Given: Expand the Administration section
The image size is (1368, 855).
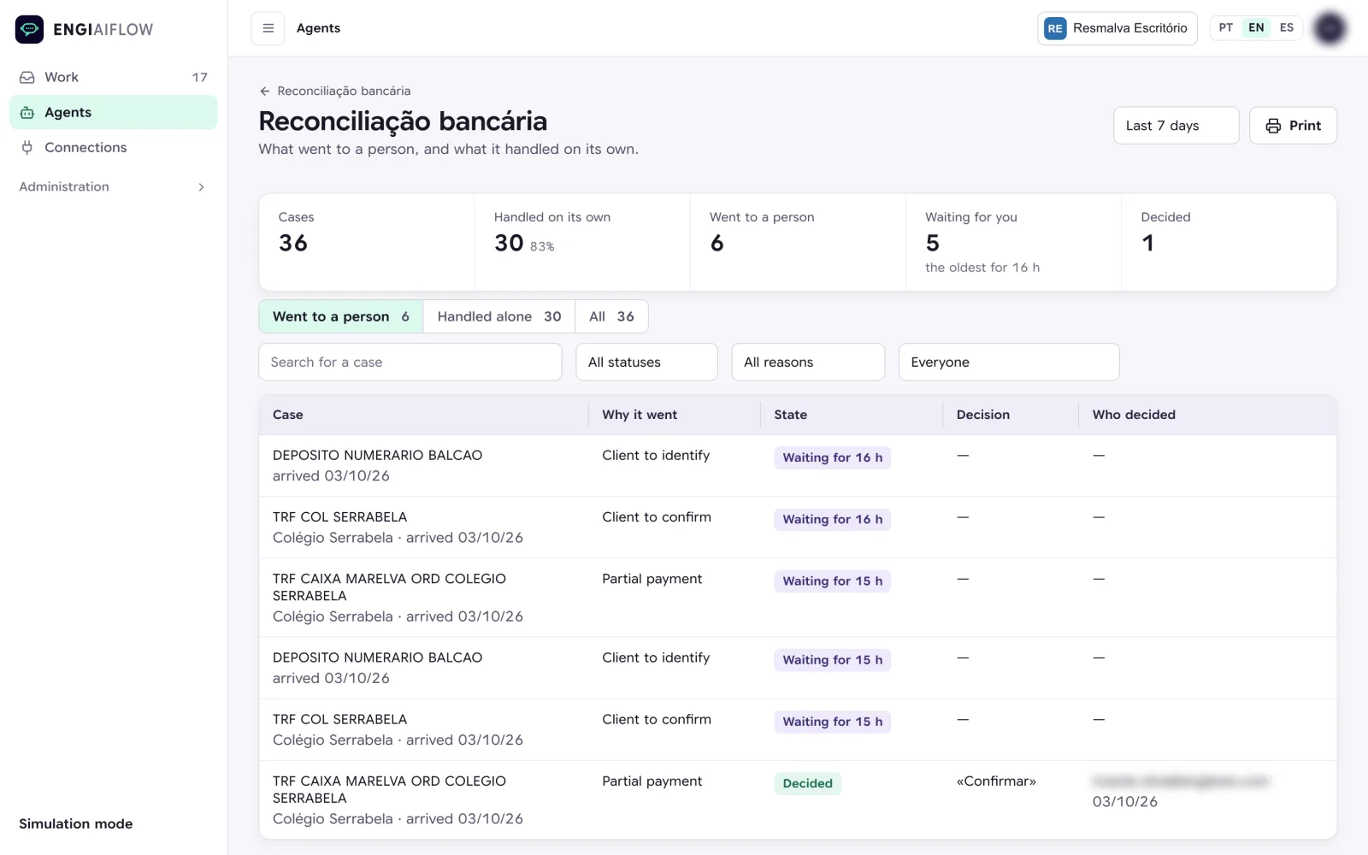Looking at the screenshot, I should (113, 186).
